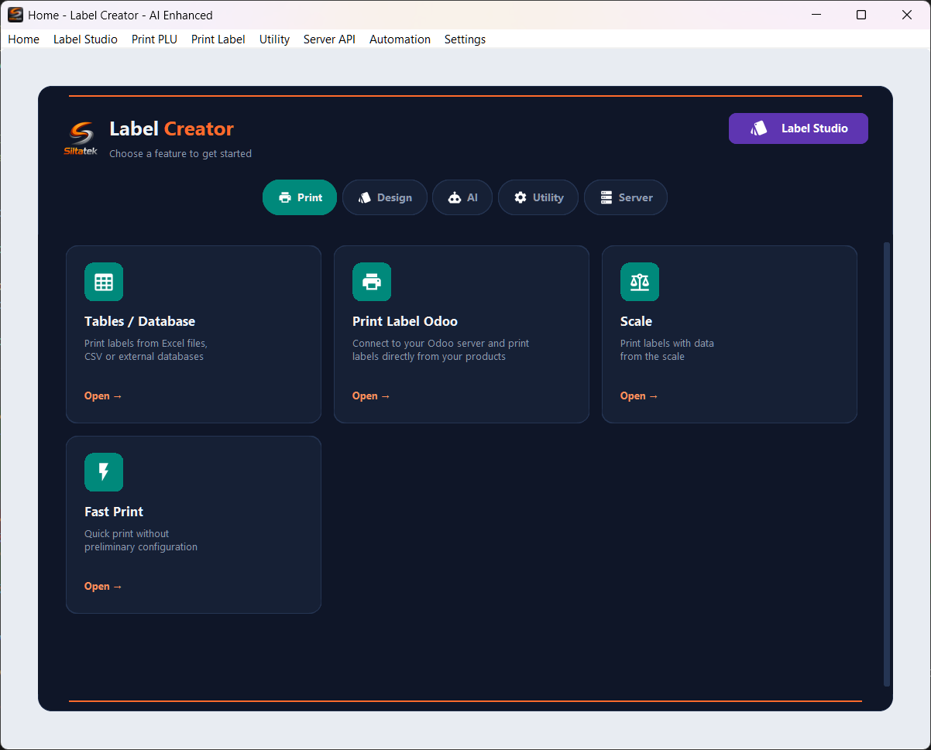The width and height of the screenshot is (931, 750).
Task: Open the Settings menu
Action: 465,39
